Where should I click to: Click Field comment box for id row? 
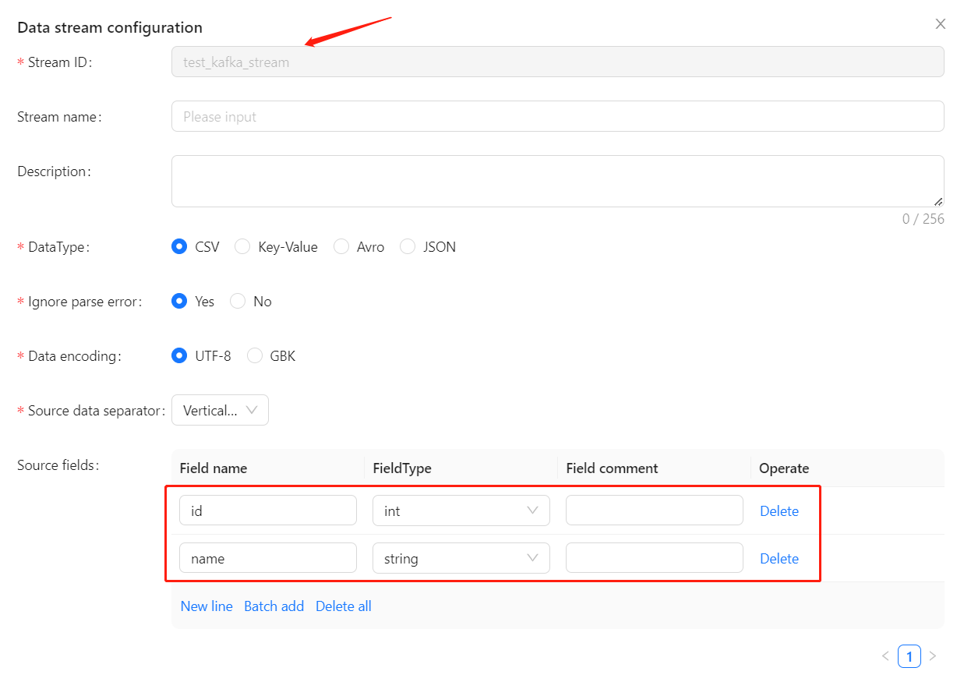(x=654, y=511)
